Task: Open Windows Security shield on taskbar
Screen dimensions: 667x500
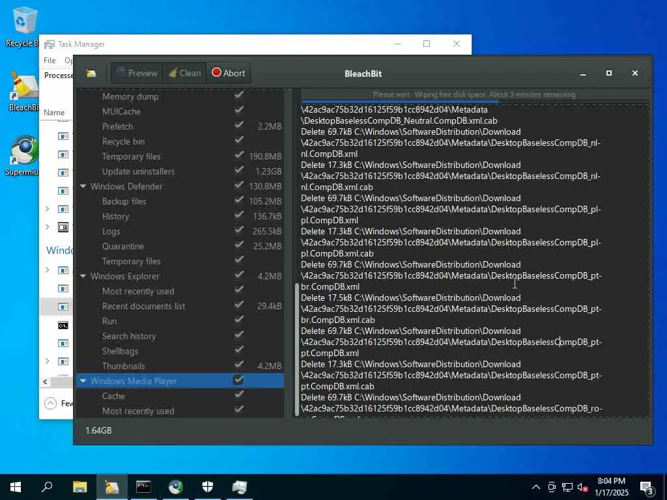Action: coord(207,487)
